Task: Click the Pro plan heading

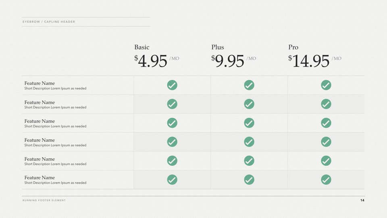Action: 293,47
